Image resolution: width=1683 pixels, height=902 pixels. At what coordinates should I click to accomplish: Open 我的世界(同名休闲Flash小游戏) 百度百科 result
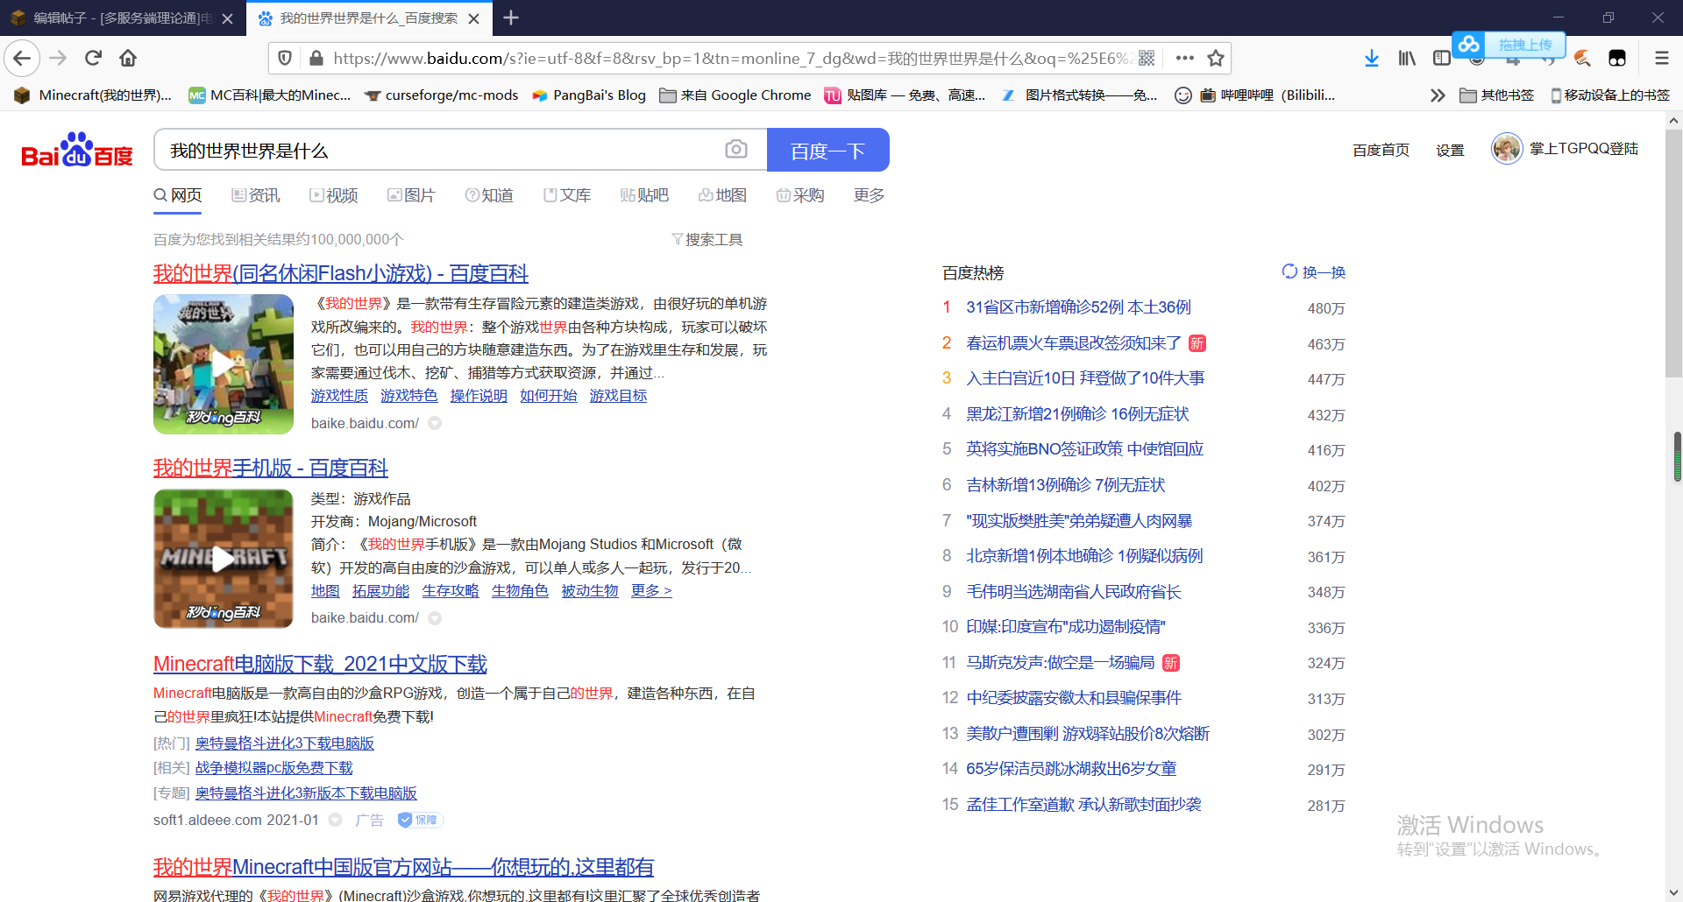(341, 273)
